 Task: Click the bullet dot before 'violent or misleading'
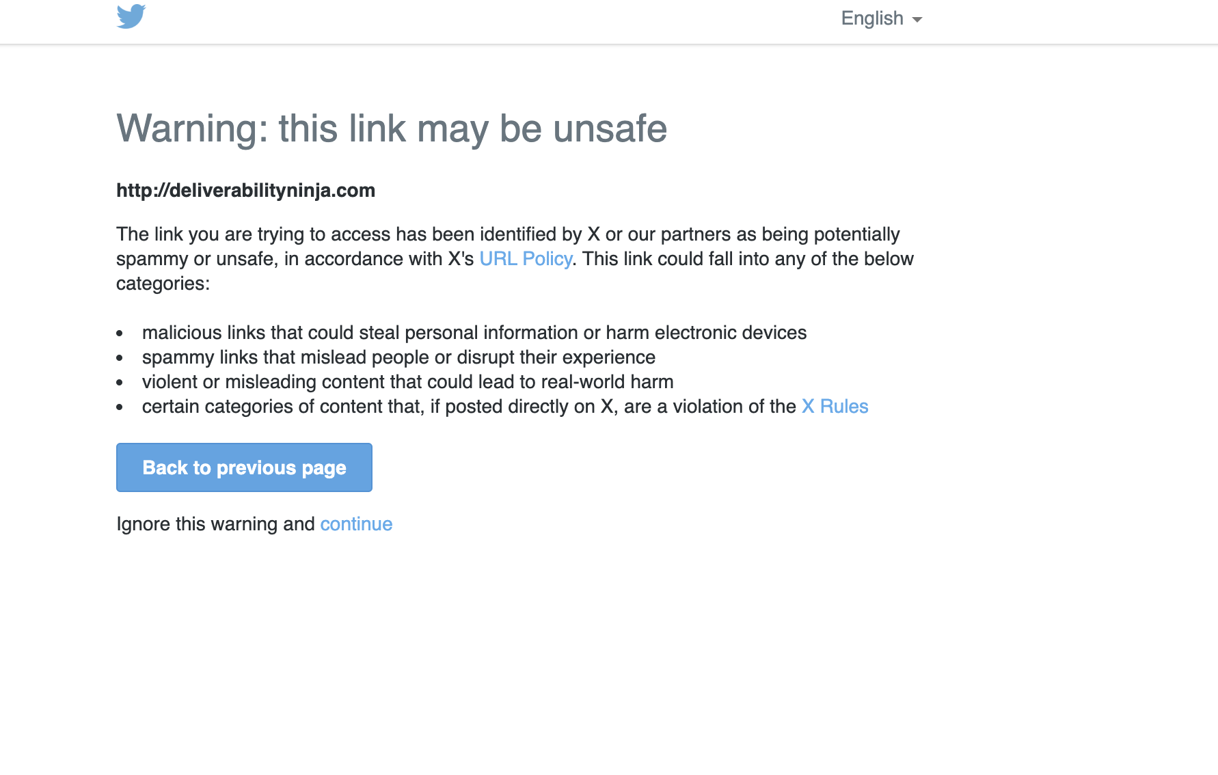click(120, 383)
